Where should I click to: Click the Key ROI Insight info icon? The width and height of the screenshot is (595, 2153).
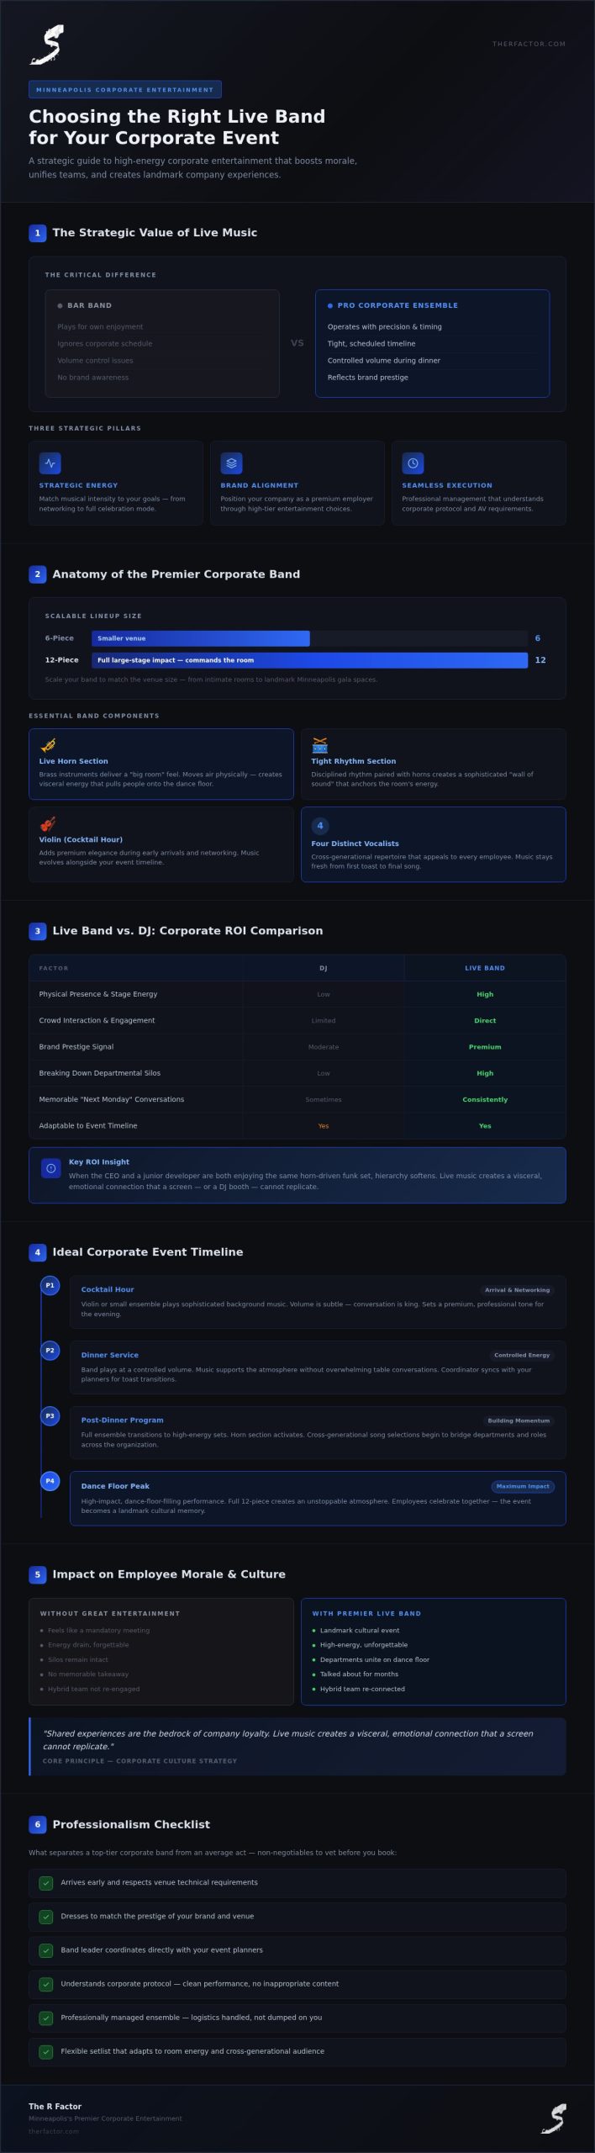click(50, 1168)
